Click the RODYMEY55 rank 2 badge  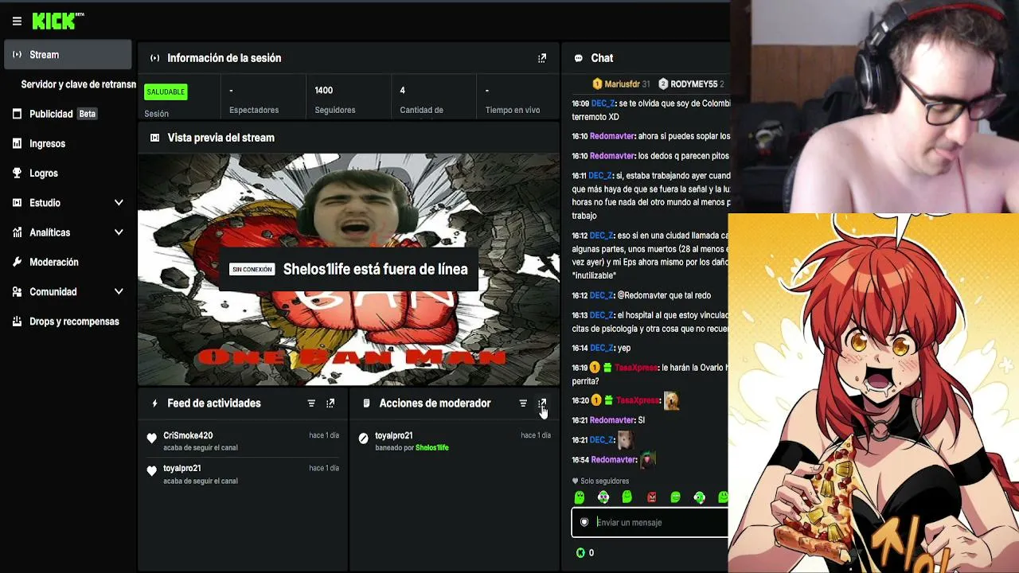663,84
